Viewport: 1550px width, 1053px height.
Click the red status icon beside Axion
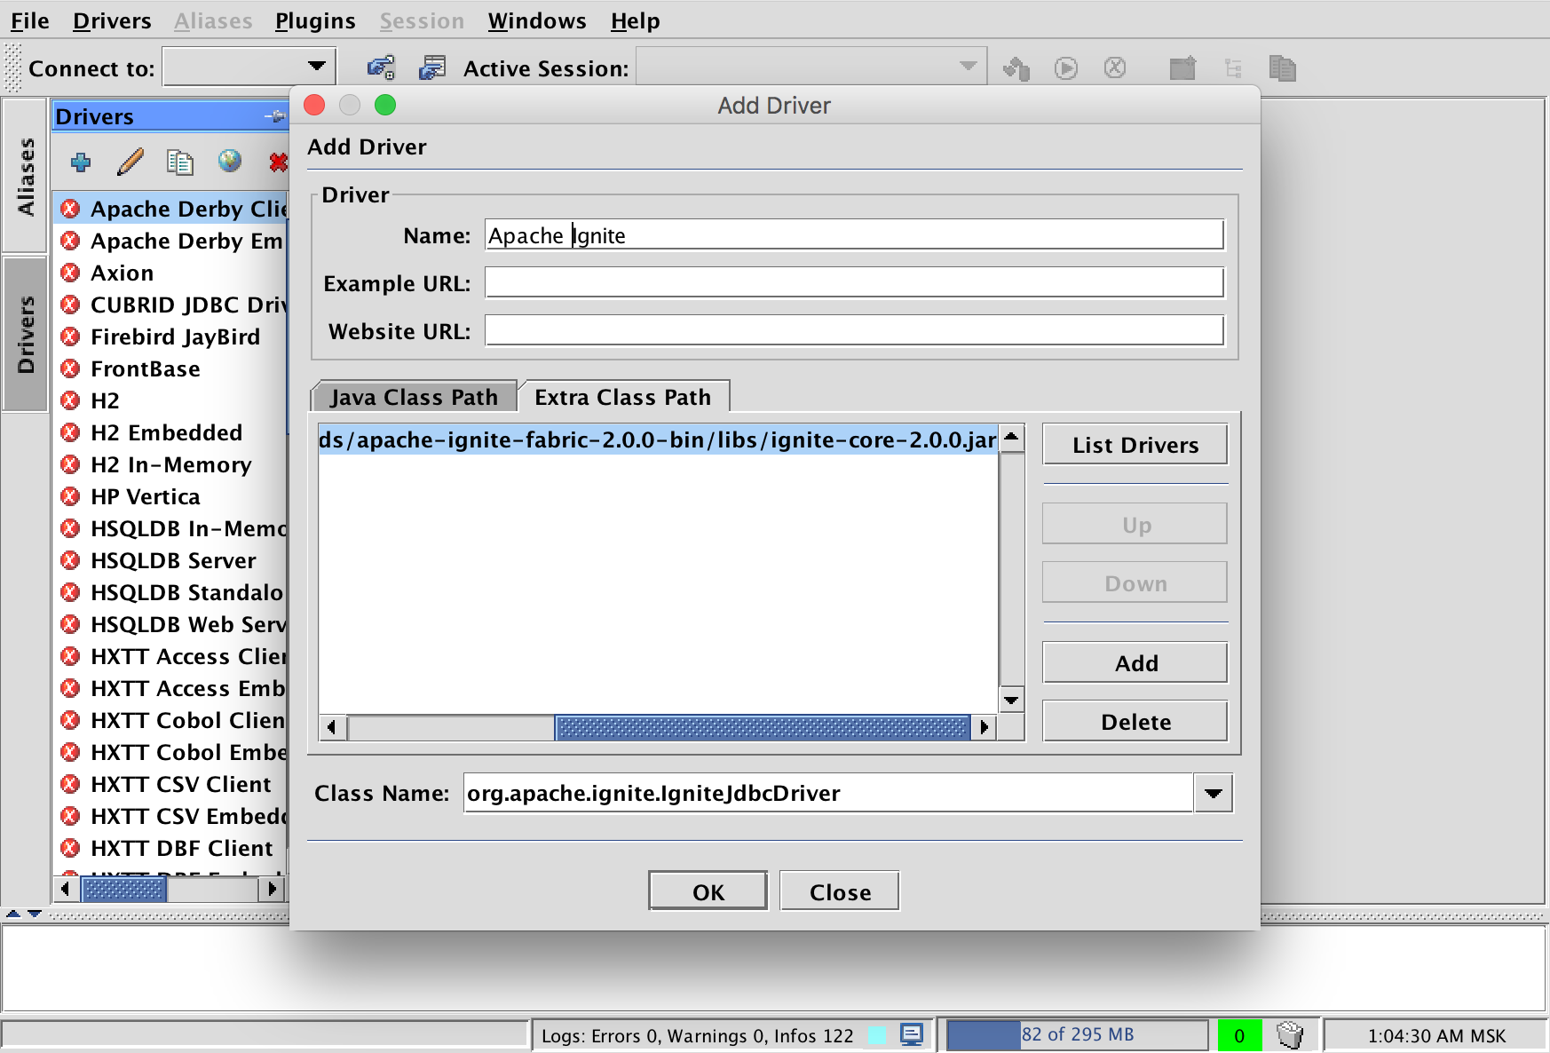(x=70, y=273)
